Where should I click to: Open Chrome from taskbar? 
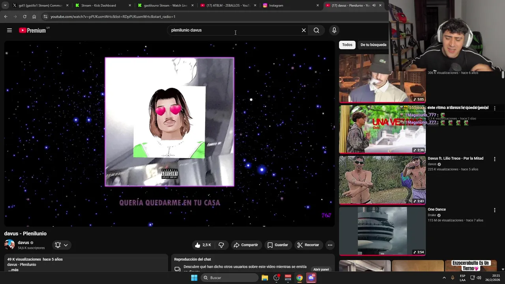[x=300, y=278]
